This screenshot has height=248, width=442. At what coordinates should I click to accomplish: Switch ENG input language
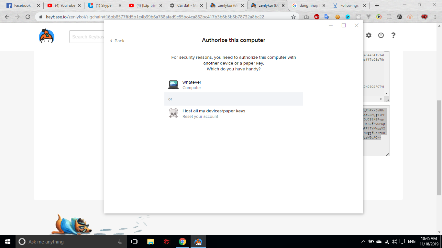pyautogui.click(x=412, y=242)
